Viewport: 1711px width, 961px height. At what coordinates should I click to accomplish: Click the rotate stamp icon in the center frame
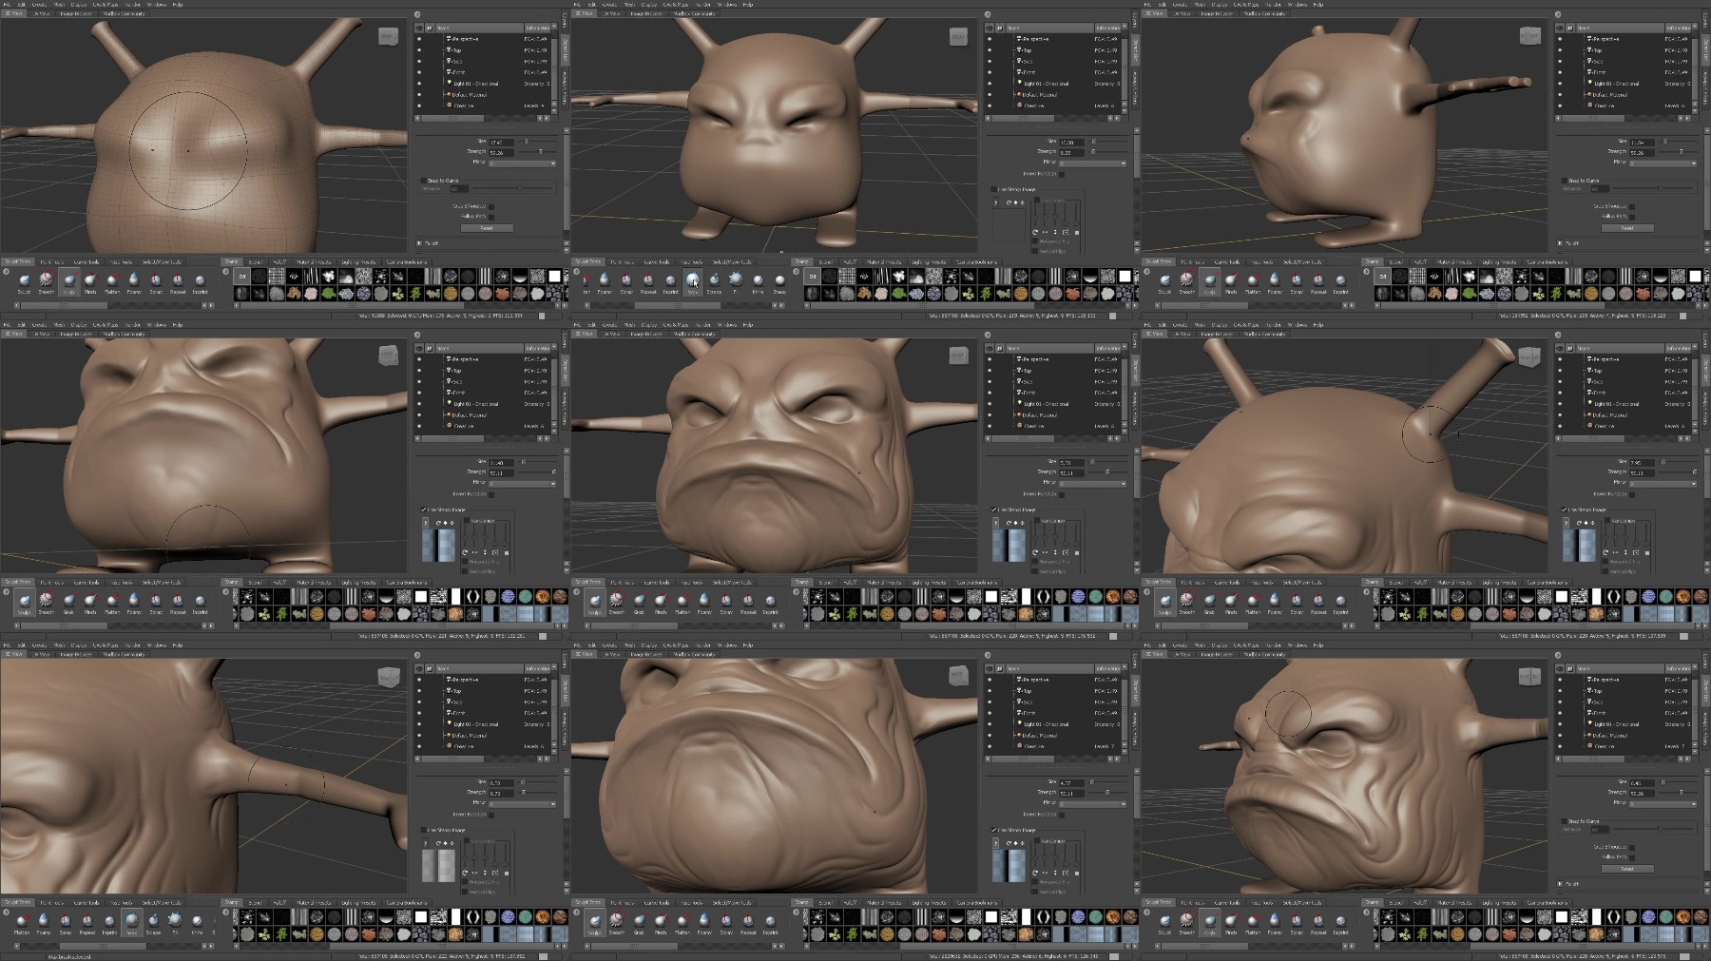click(x=1009, y=523)
